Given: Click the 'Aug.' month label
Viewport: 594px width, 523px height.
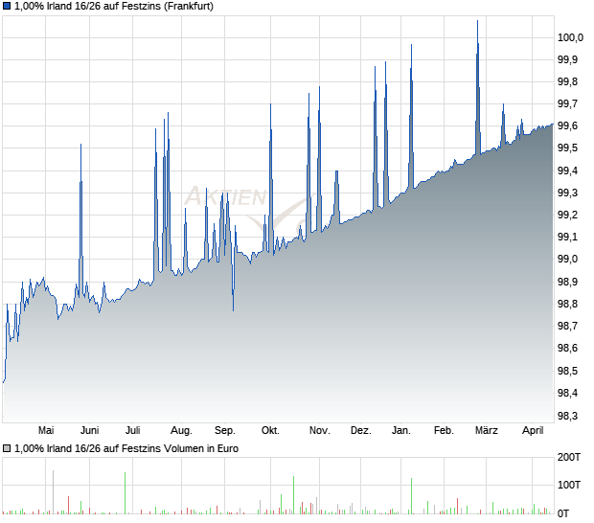Looking at the screenshot, I should (181, 431).
